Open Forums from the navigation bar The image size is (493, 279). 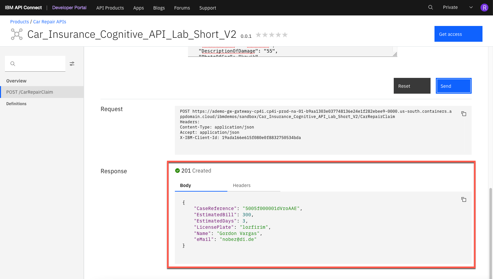(x=182, y=8)
